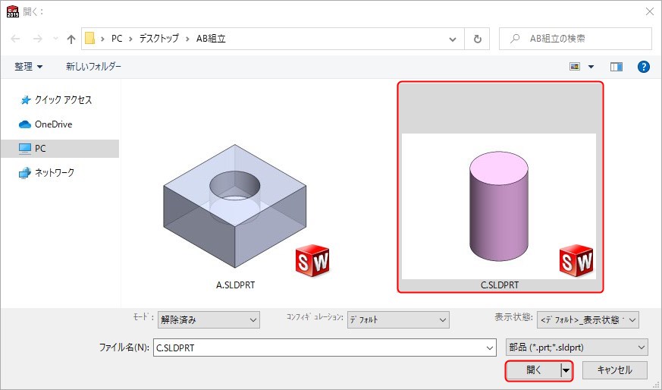Expand the 表示状態 dropdown

click(587, 320)
